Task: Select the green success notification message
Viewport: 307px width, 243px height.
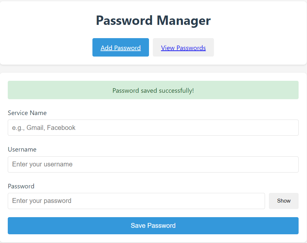Action: tap(153, 90)
